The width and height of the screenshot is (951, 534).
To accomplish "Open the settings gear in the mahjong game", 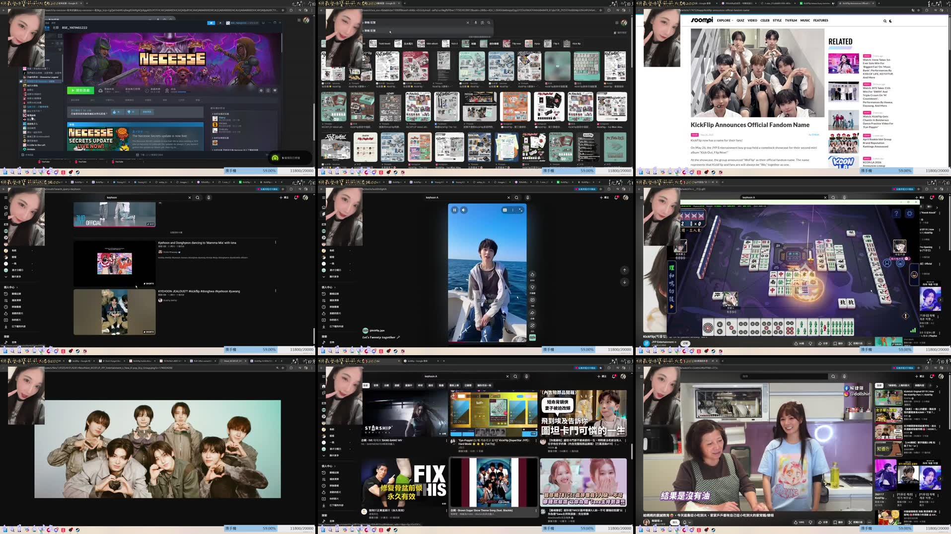I will point(910,213).
